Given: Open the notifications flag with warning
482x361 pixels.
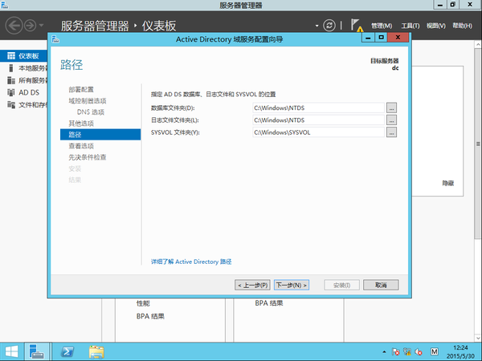Looking at the screenshot, I should pos(357,26).
